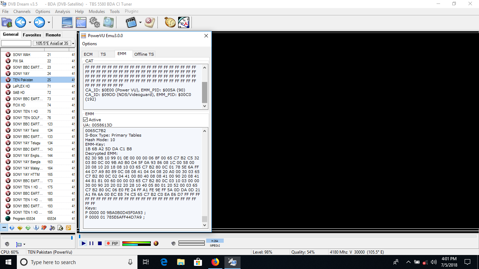The width and height of the screenshot is (479, 269).
Task: Click the orange key encryption icon
Action: (x=68, y=228)
